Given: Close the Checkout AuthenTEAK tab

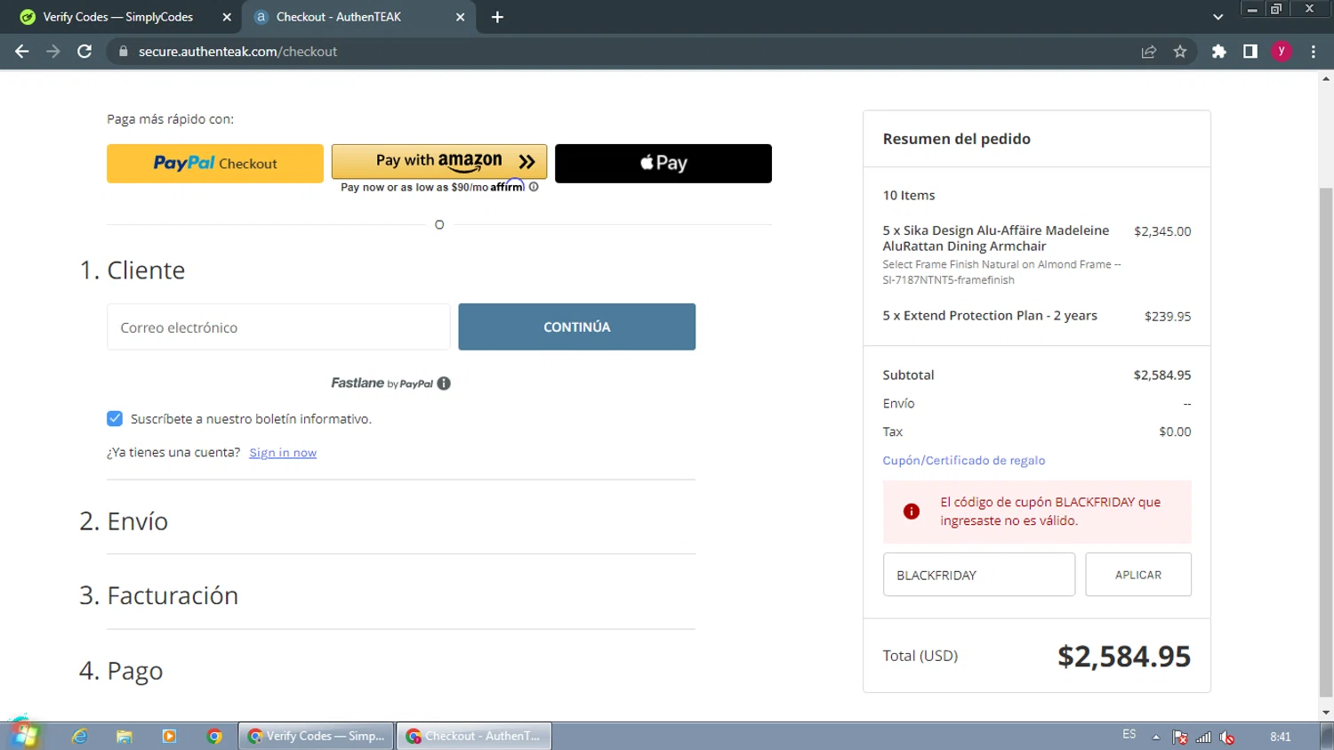Looking at the screenshot, I should [x=461, y=17].
